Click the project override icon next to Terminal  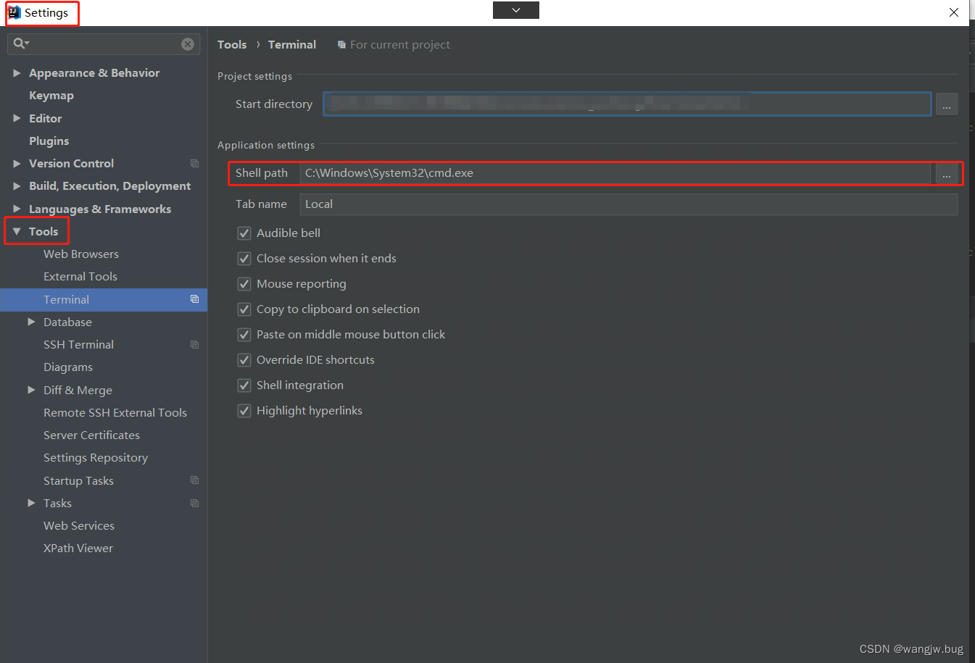194,299
